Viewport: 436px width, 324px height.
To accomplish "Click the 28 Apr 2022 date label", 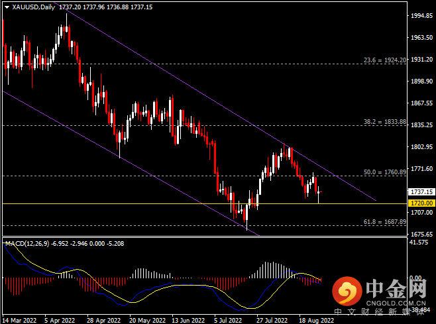I will pyautogui.click(x=104, y=321).
